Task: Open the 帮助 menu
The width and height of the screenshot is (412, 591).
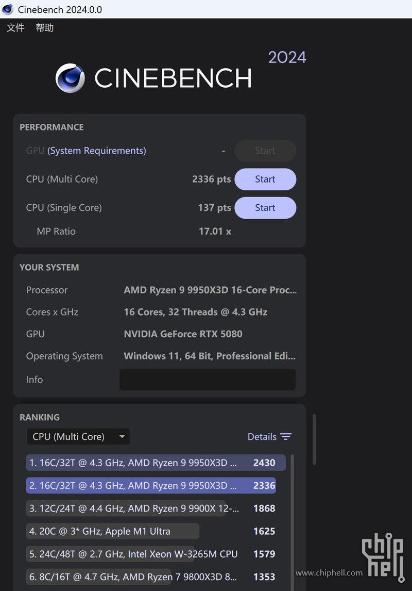Action: (x=45, y=27)
